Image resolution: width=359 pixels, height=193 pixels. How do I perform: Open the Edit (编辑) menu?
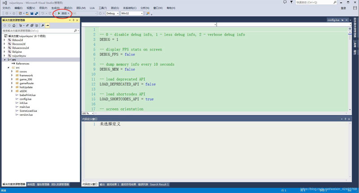[18, 8]
